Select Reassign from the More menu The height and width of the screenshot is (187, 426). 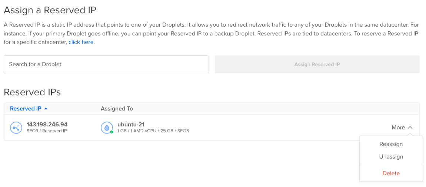[391, 144]
